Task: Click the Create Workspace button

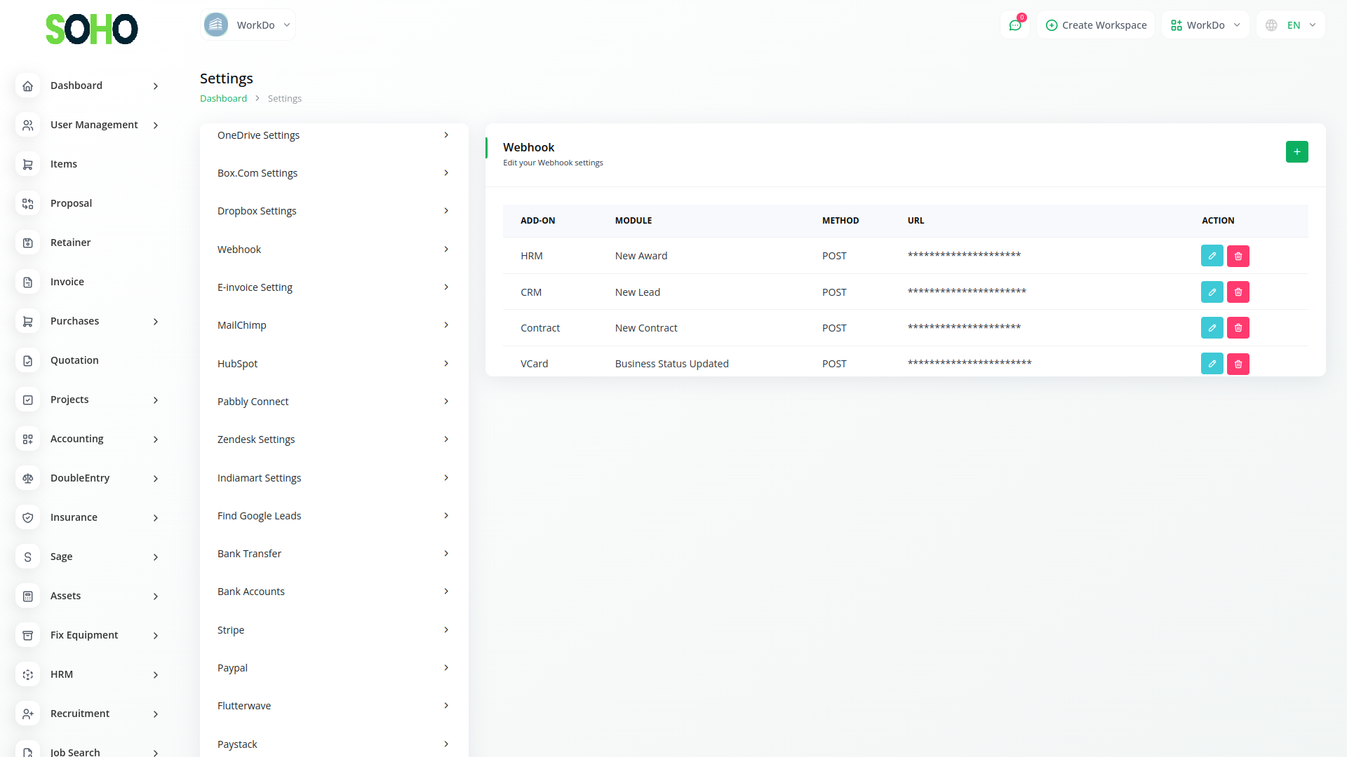Action: coord(1096,25)
